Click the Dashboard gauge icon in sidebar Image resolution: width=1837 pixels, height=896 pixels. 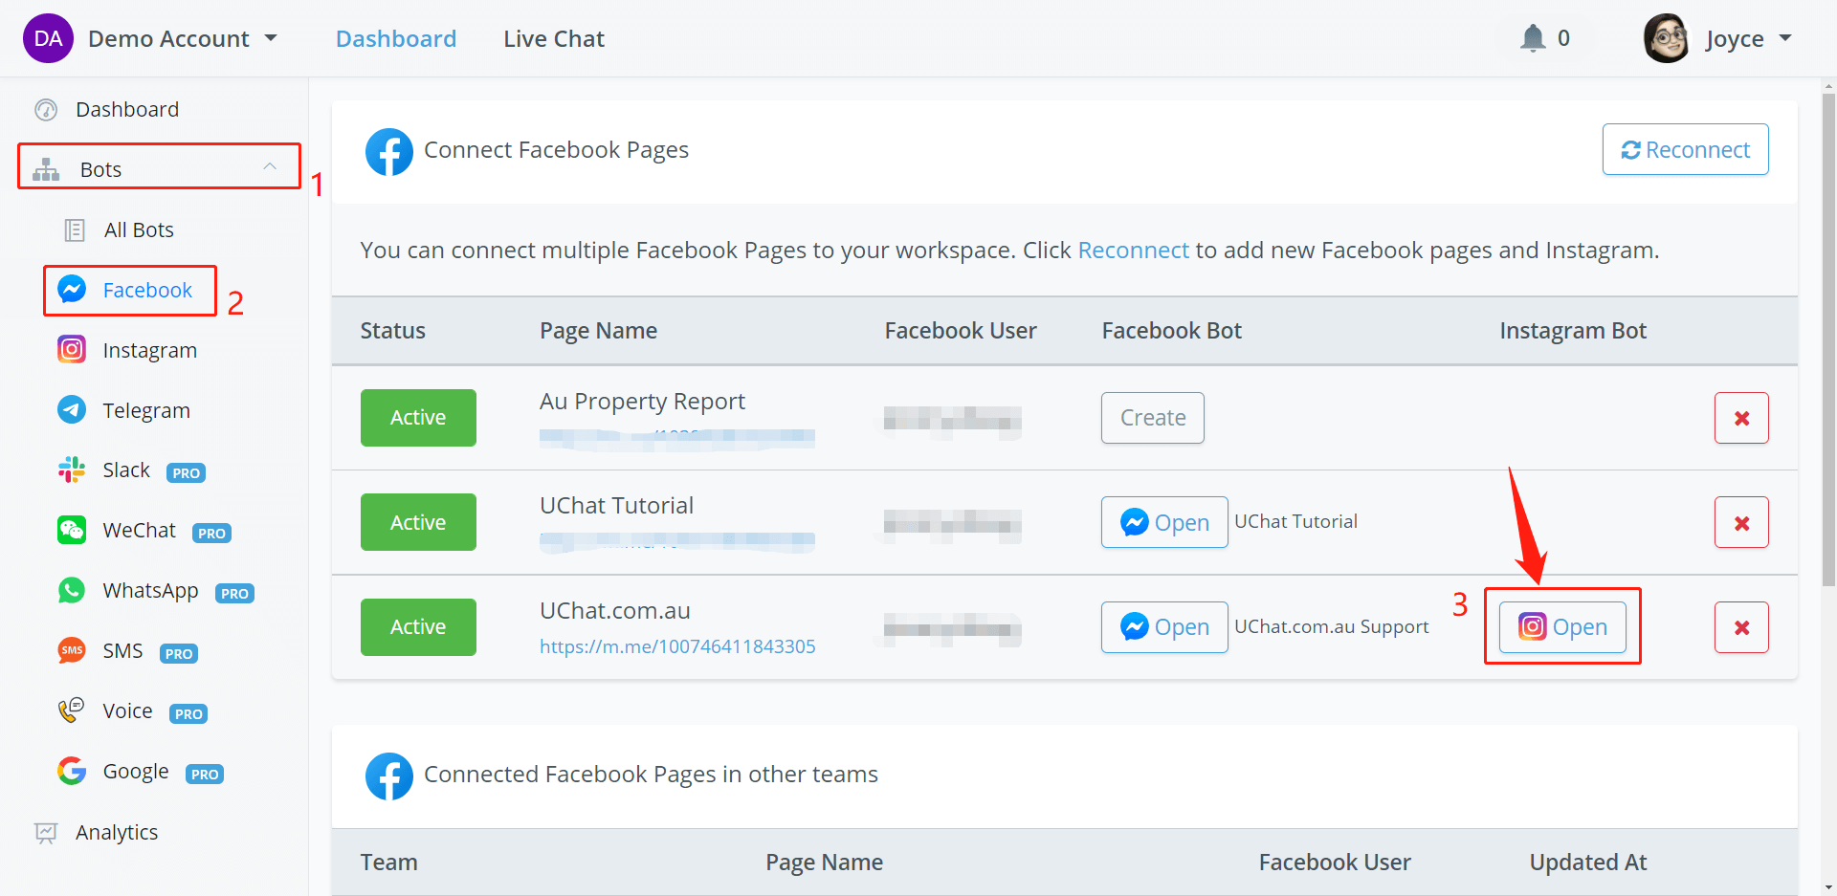pyautogui.click(x=46, y=110)
